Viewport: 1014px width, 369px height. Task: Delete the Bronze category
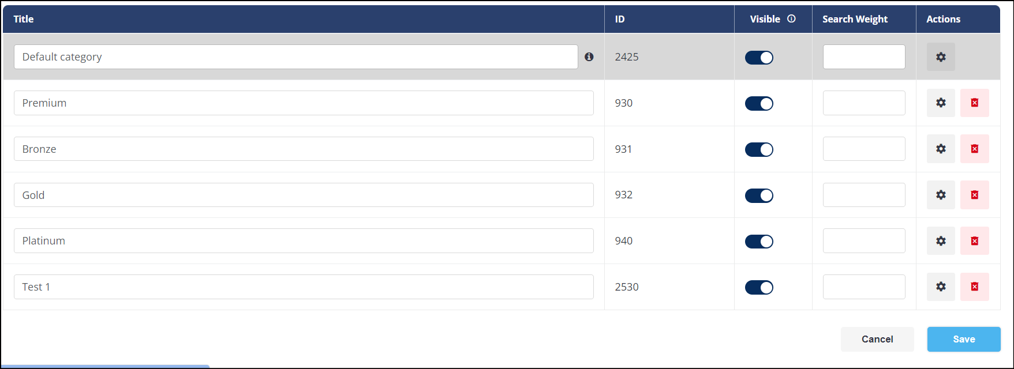pos(975,149)
